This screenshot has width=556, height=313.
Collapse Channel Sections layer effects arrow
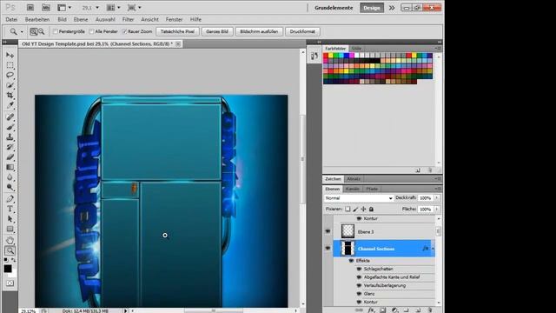pos(433,249)
